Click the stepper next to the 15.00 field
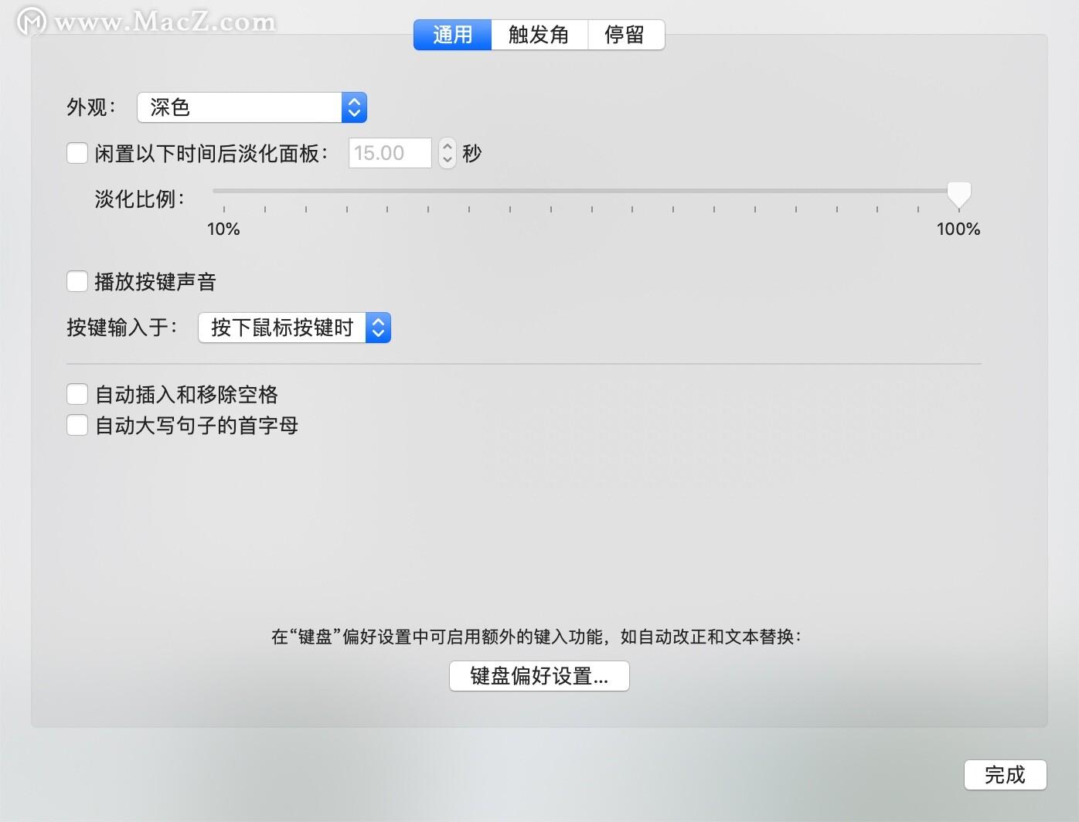The image size is (1079, 822). [448, 153]
